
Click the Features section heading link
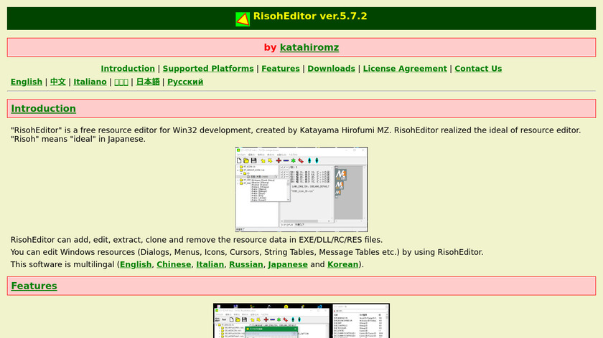point(34,286)
